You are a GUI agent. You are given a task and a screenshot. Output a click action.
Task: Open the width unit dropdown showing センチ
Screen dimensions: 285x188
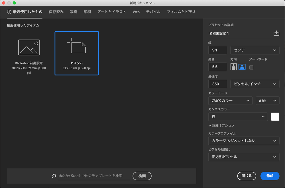pyautogui.click(x=255, y=50)
